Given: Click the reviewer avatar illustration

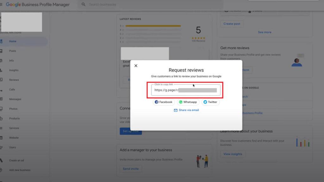Looking at the screenshot, I should tap(297, 62).
